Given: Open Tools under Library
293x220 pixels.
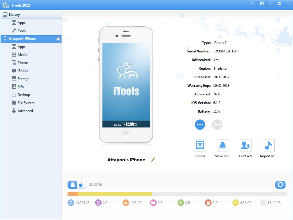Looking at the screenshot, I should point(31,30).
